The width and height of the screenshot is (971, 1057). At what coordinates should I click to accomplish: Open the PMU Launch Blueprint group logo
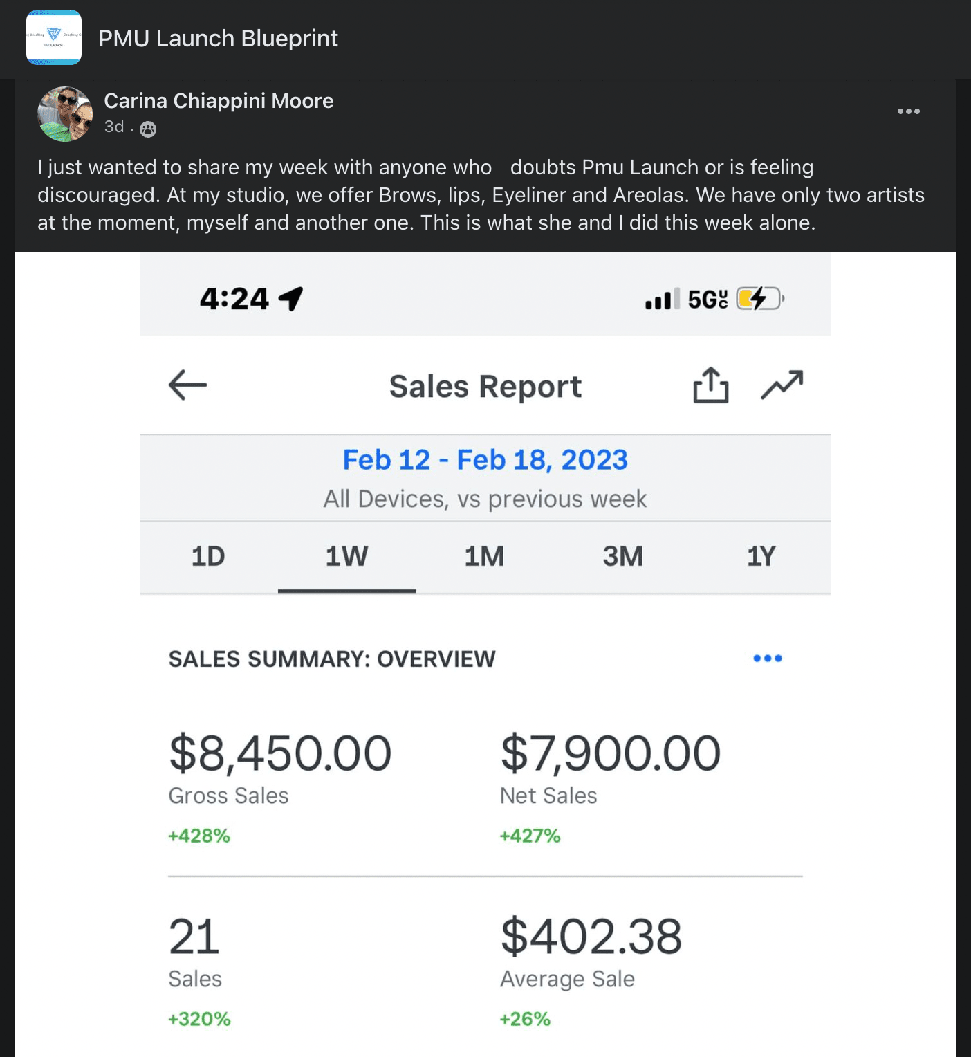(54, 37)
